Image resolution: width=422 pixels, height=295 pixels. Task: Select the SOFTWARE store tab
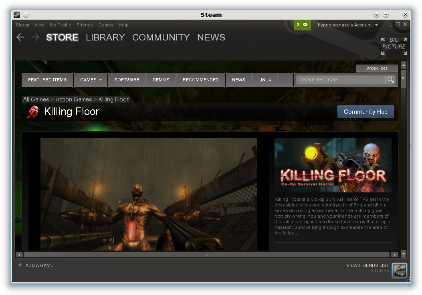coord(127,80)
